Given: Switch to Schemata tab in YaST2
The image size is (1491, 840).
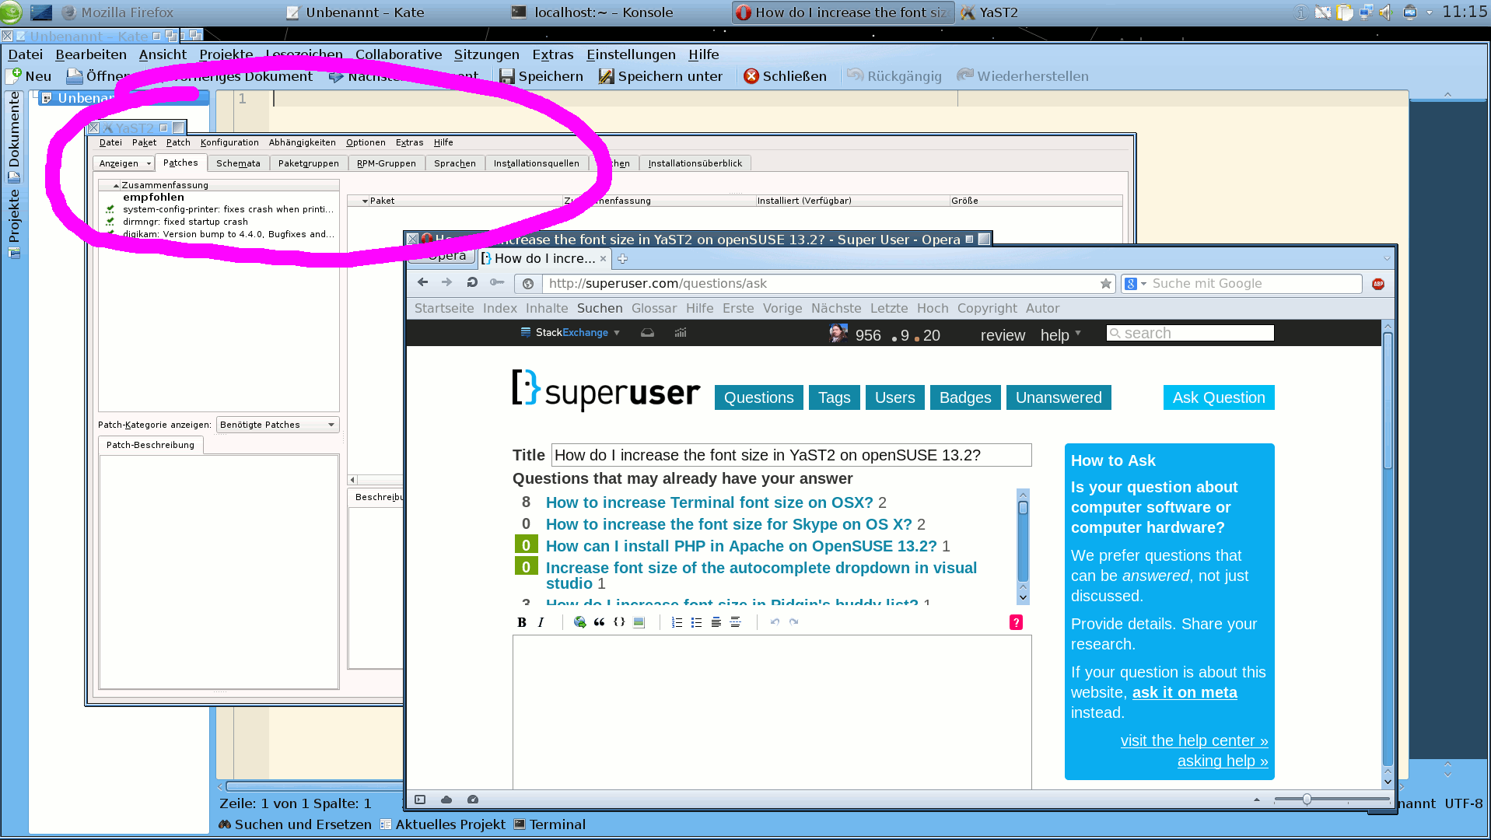Looking at the screenshot, I should (x=238, y=163).
